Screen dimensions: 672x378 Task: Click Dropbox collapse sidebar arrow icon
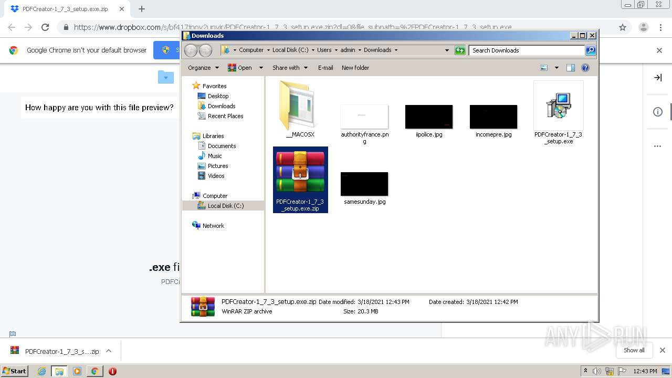coord(658,78)
